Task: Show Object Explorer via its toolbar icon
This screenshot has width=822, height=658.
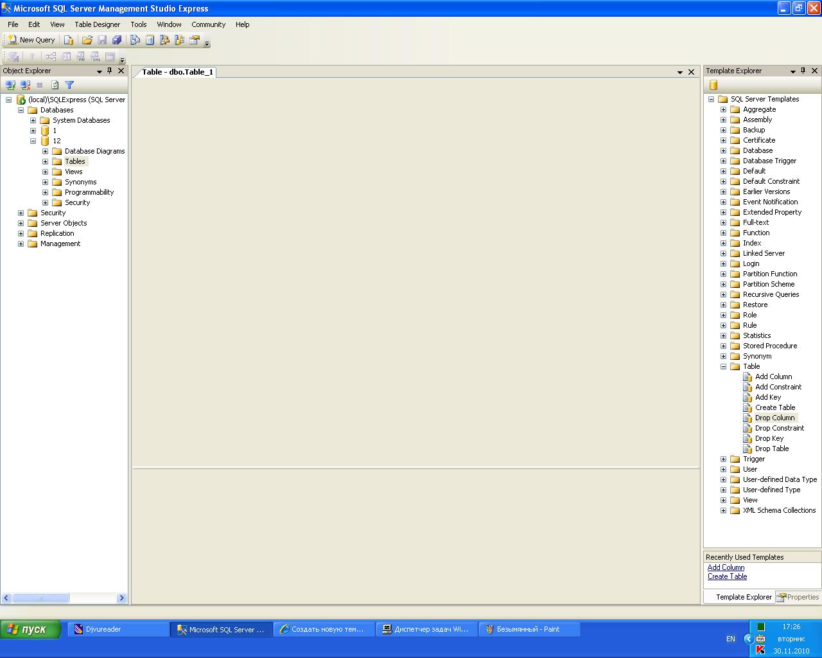Action: click(x=164, y=40)
